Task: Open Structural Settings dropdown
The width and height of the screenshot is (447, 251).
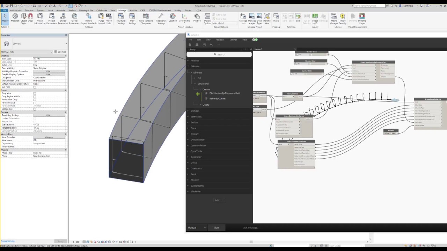Action: click(121, 19)
